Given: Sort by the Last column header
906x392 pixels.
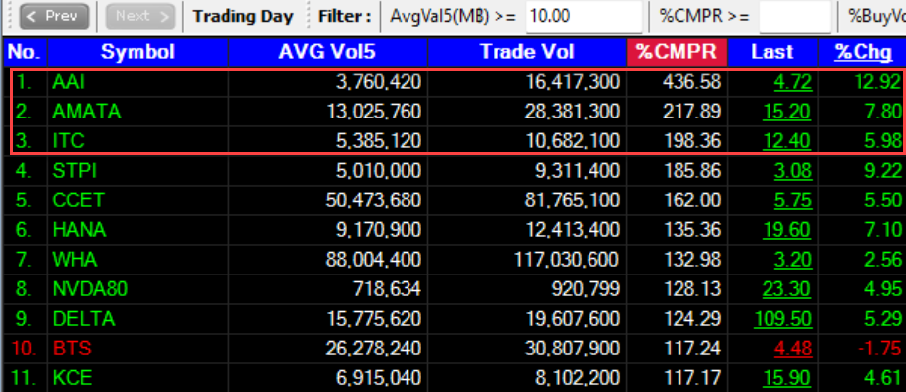Looking at the screenshot, I should pyautogui.click(x=771, y=53).
